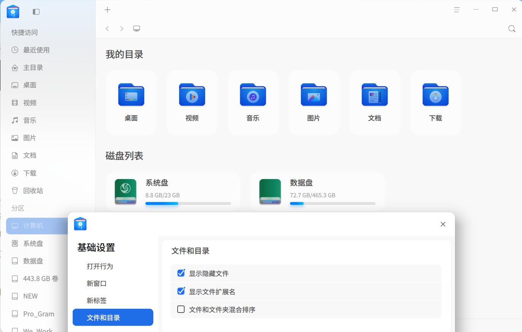Go back with the left arrow
Viewport: 522px width, 332px height.
(x=107, y=29)
